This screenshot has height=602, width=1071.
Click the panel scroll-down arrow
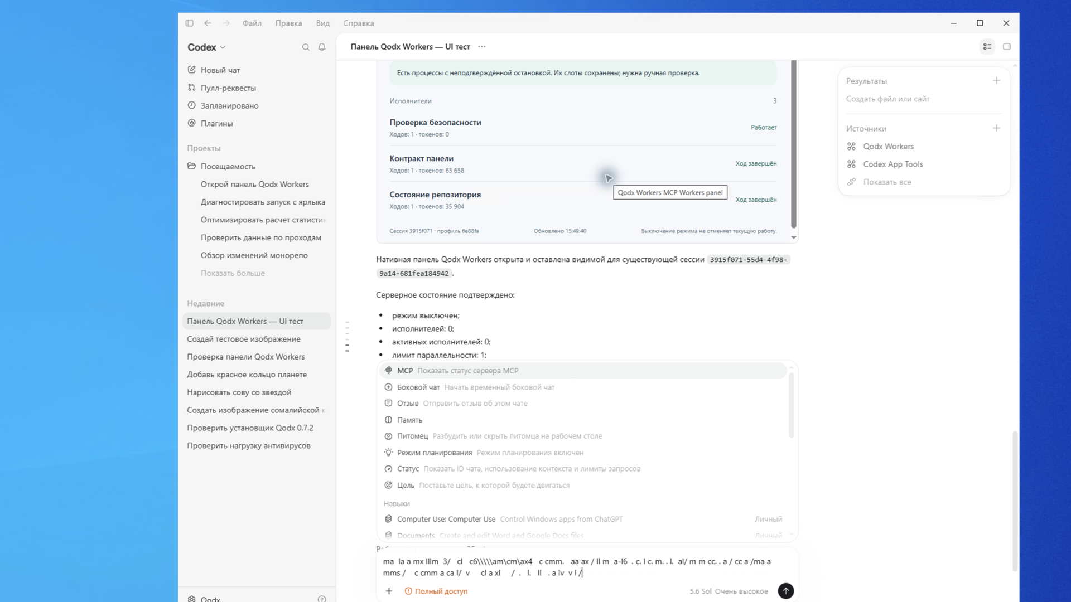click(x=794, y=237)
